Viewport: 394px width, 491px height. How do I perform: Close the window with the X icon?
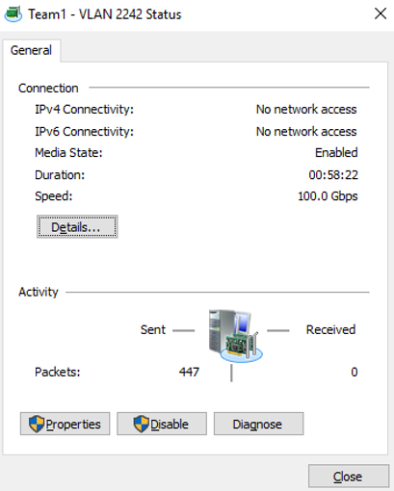click(x=381, y=13)
